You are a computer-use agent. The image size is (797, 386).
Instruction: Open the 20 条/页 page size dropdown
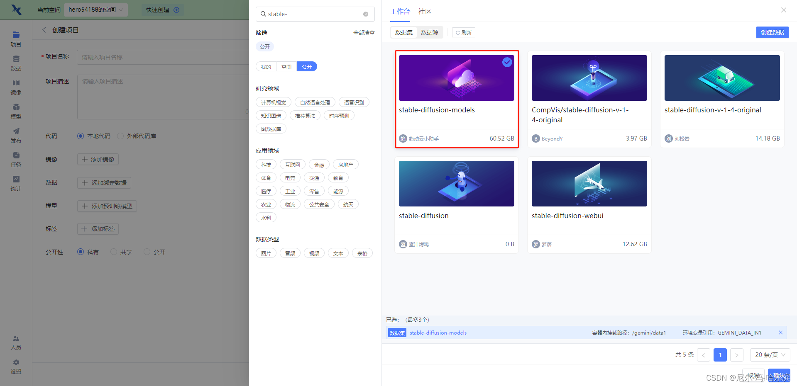click(x=770, y=355)
